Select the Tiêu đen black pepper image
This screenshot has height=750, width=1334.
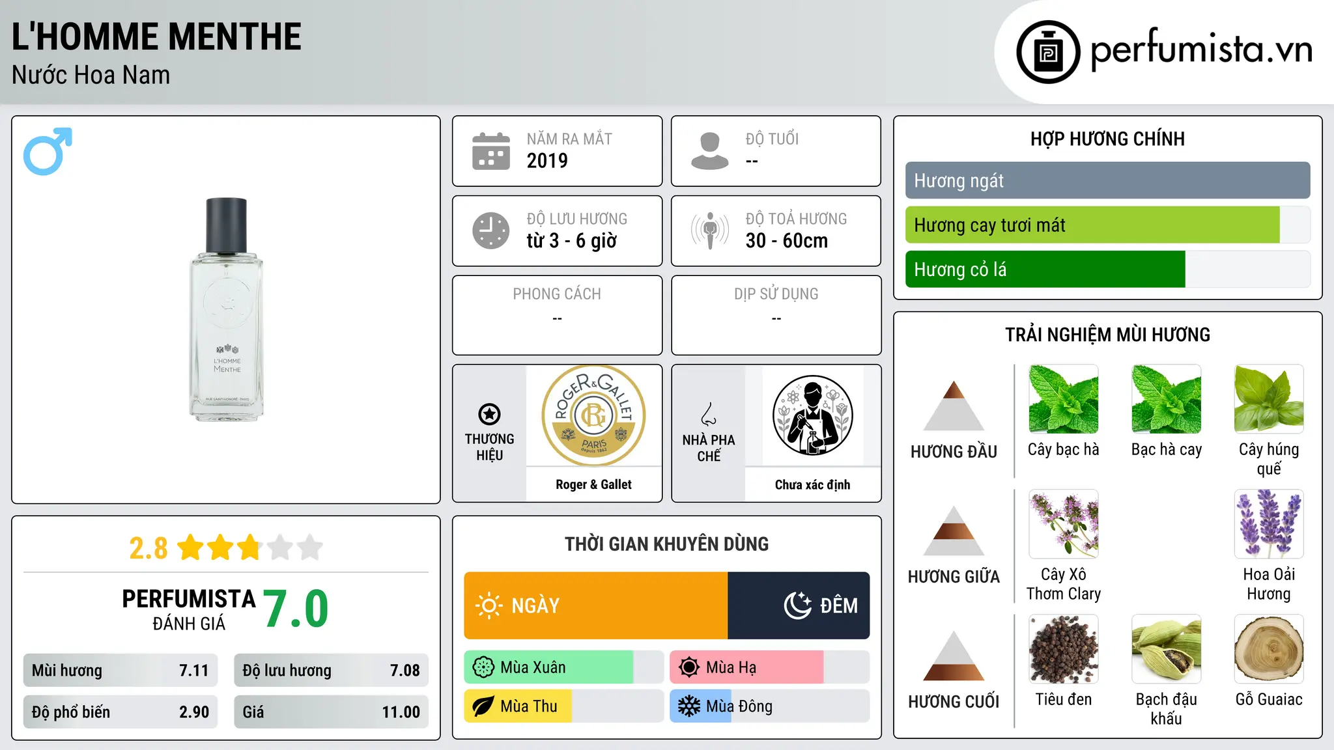(x=1064, y=649)
